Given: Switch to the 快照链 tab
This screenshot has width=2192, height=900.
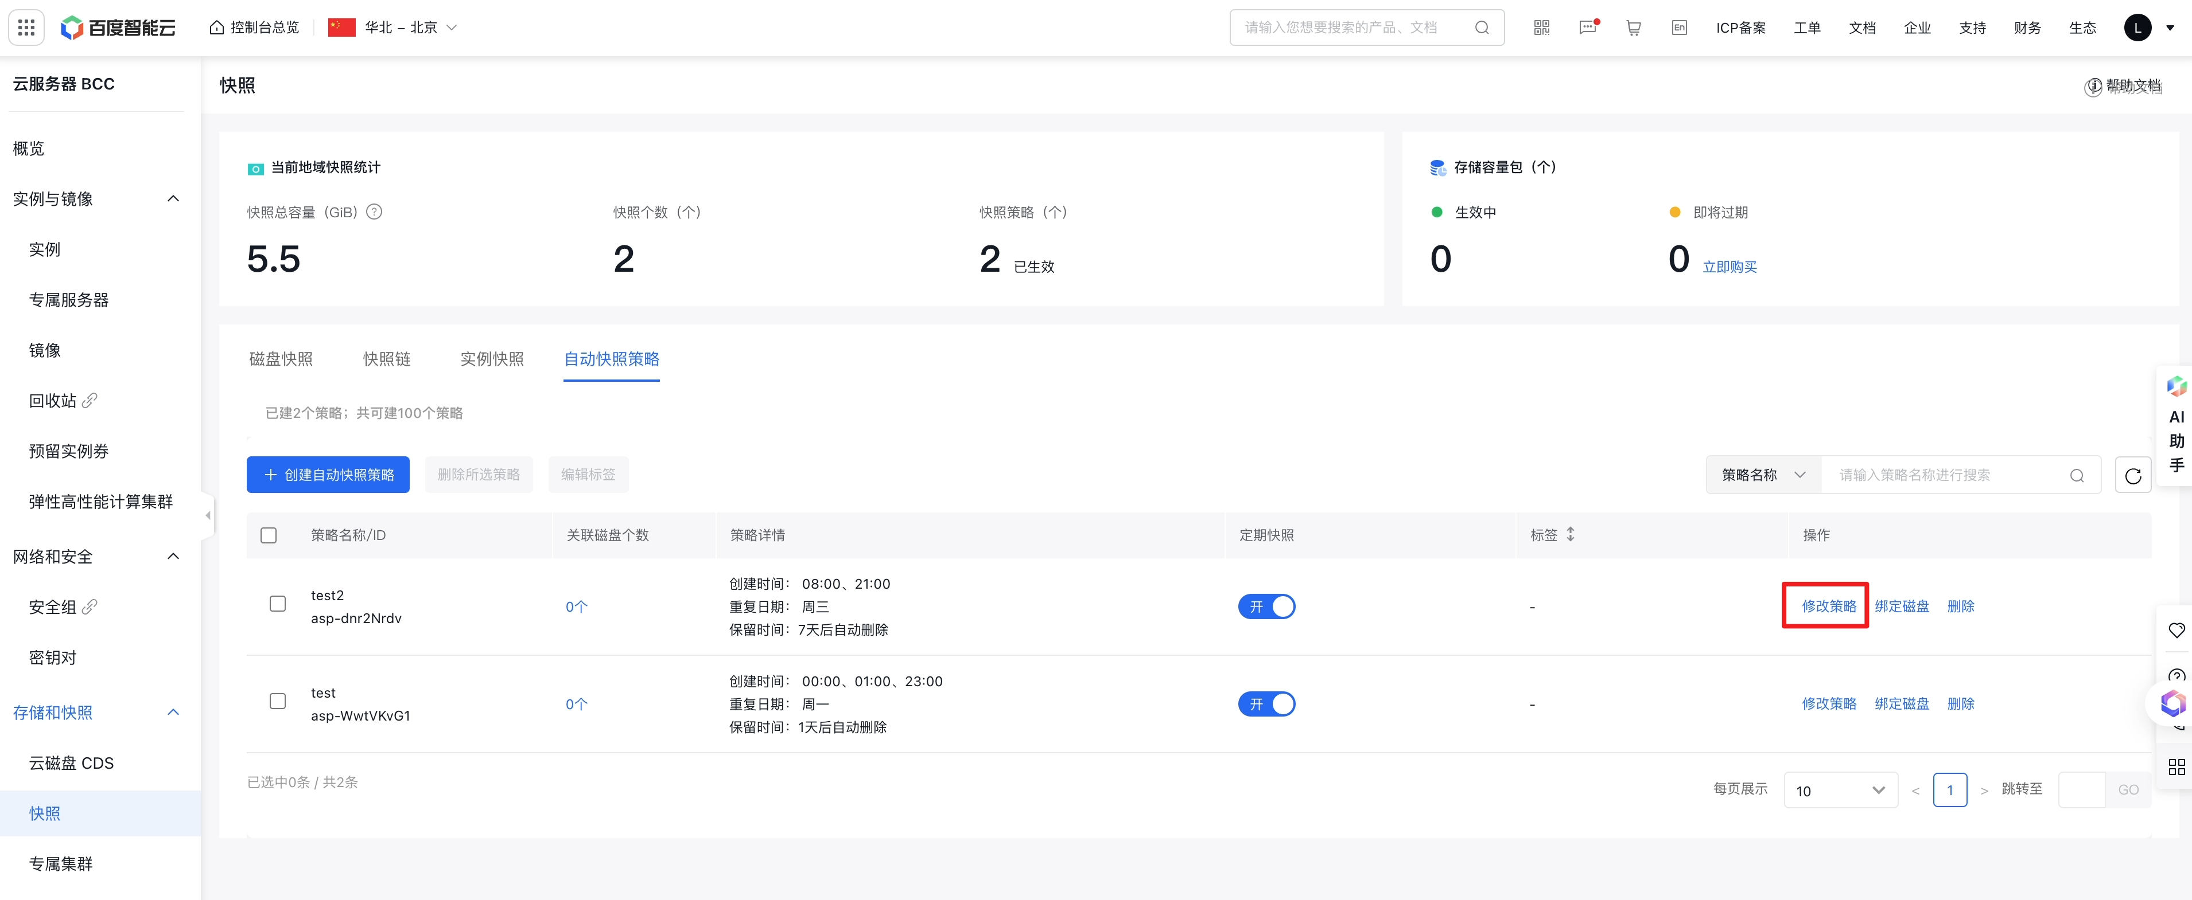Looking at the screenshot, I should [x=386, y=359].
